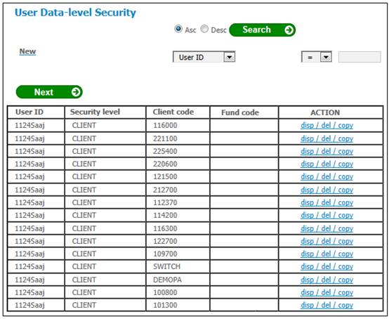Click del link for DEMOPA client row
Screen dimensions: 389x319
point(326,280)
